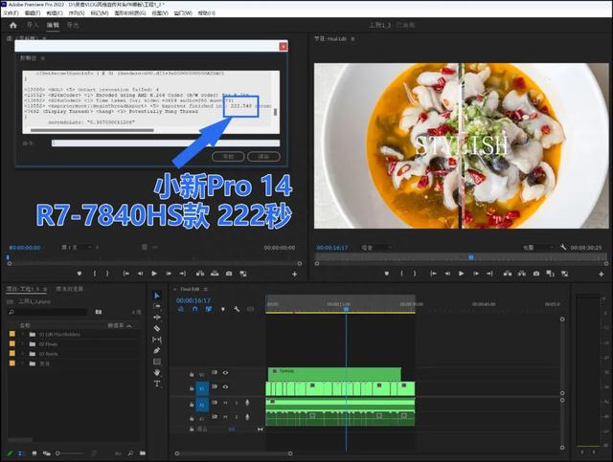Click the console command input field
Viewport: 613px width, 462px height.
[166, 143]
